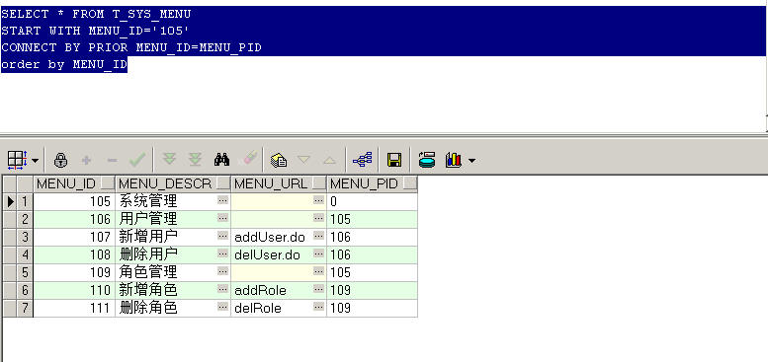
Task: Sort by the MENU_ID column header
Action: [x=66, y=183]
